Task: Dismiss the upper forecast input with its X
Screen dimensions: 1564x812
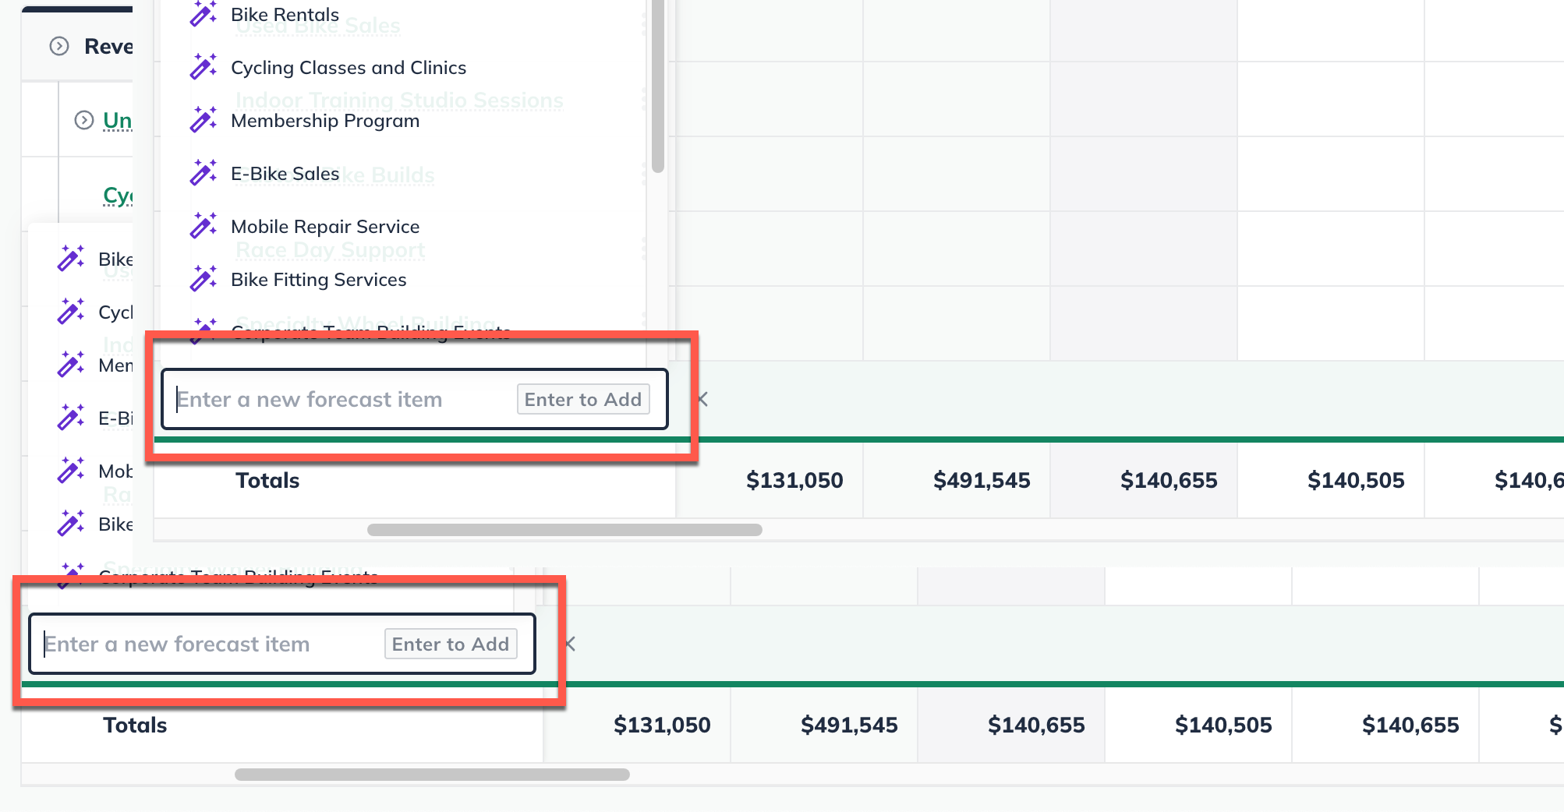Action: [x=701, y=399]
